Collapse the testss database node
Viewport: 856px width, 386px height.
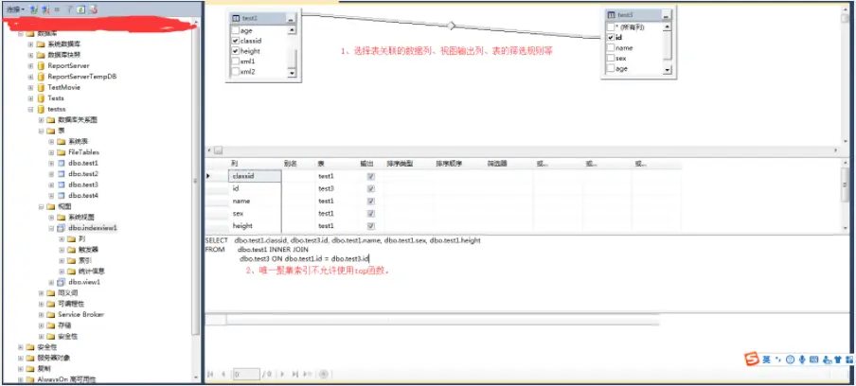[x=31, y=109]
